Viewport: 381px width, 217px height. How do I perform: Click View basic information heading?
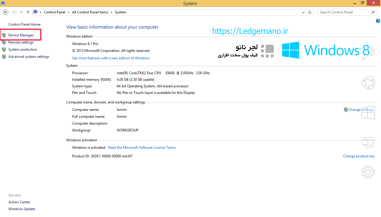pos(112,27)
